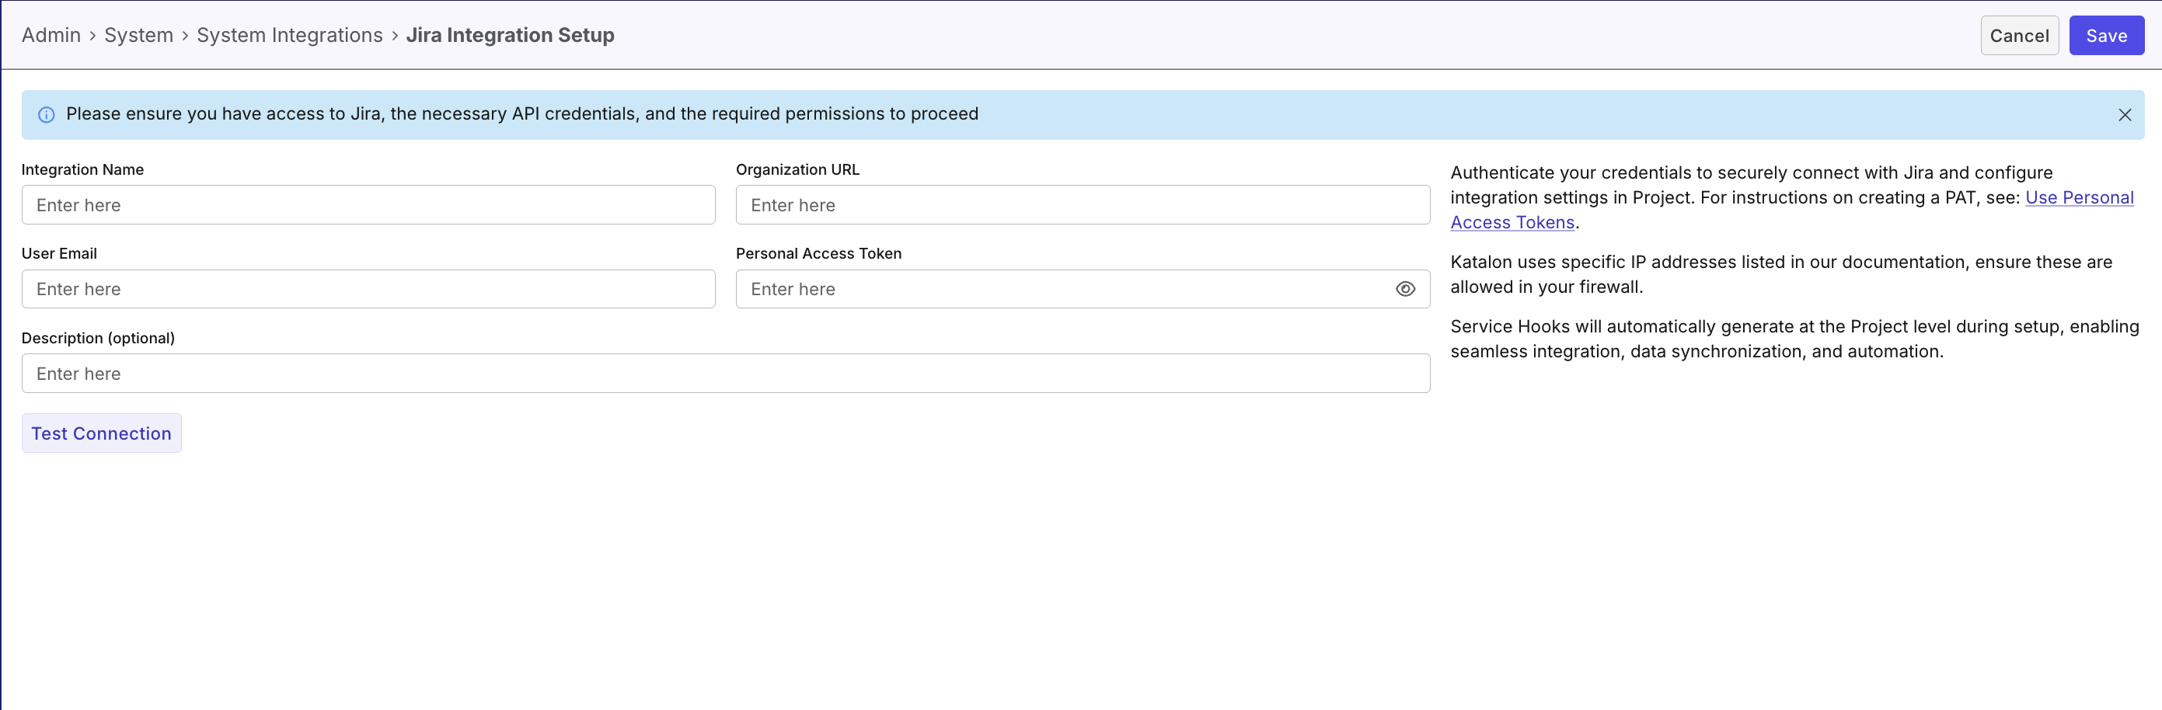Click the Integration Name label
Viewport: 2162px width, 710px height.
tap(82, 169)
